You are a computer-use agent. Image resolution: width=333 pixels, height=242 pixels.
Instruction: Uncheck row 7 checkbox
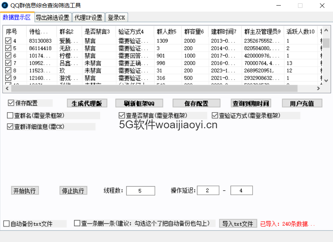[x=8, y=63]
